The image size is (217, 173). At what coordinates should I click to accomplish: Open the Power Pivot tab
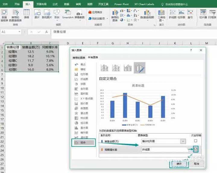[121, 4]
